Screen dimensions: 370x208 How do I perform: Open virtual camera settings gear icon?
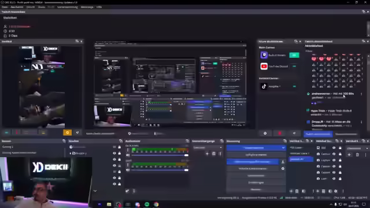point(283,169)
